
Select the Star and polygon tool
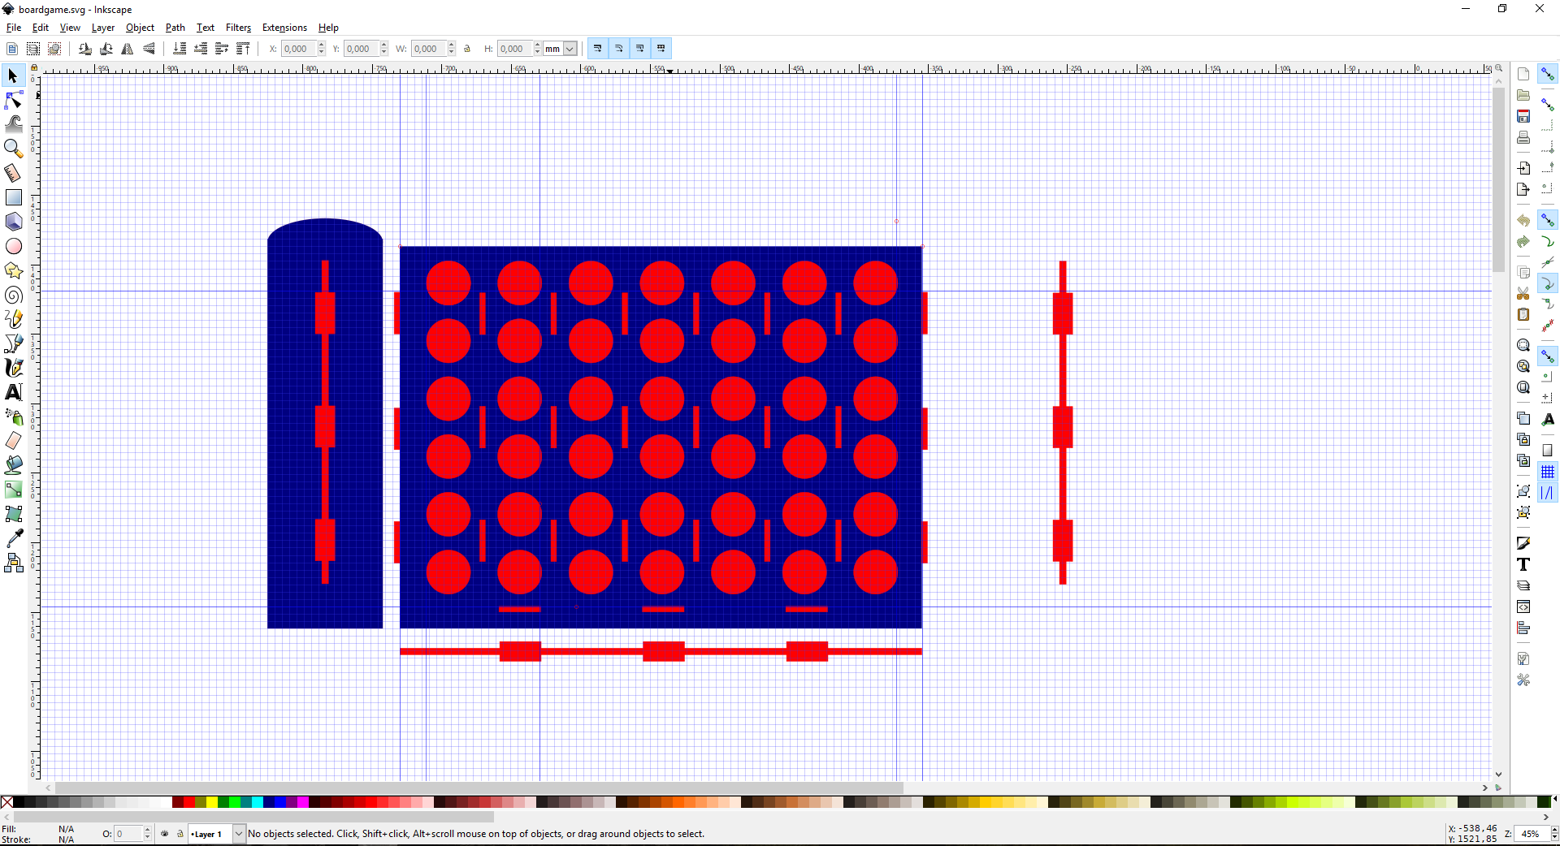pyautogui.click(x=13, y=270)
